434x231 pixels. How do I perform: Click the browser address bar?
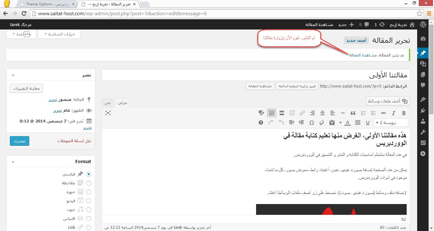click(227, 14)
